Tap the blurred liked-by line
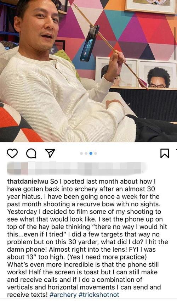 [x=76, y=168]
